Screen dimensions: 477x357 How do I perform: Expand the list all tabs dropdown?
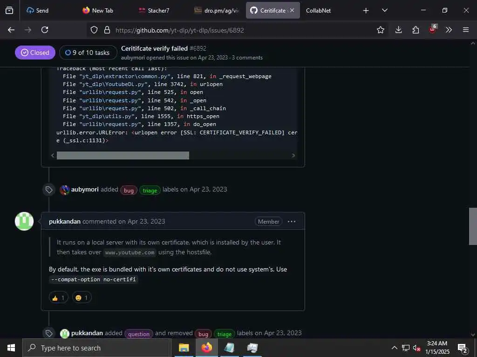point(384,10)
